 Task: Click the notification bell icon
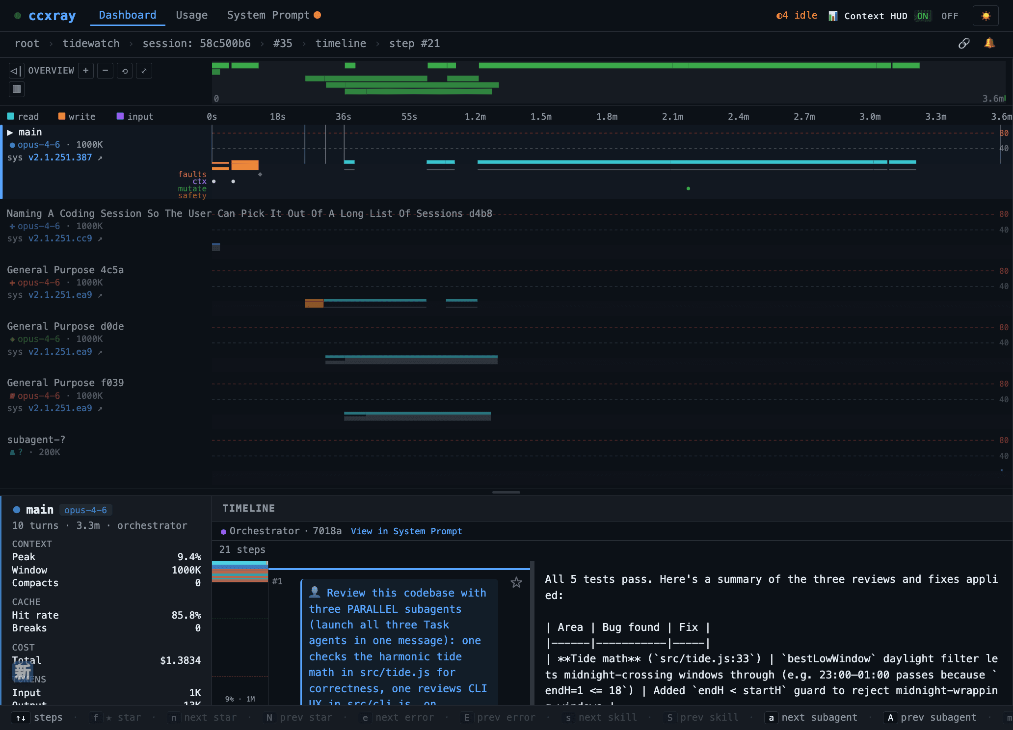(x=989, y=44)
